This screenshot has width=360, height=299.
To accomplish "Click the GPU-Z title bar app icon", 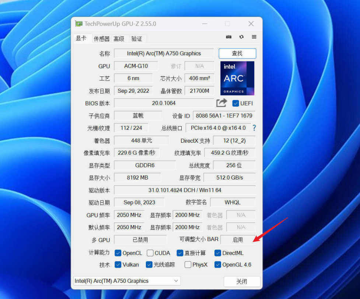I will click(x=79, y=24).
